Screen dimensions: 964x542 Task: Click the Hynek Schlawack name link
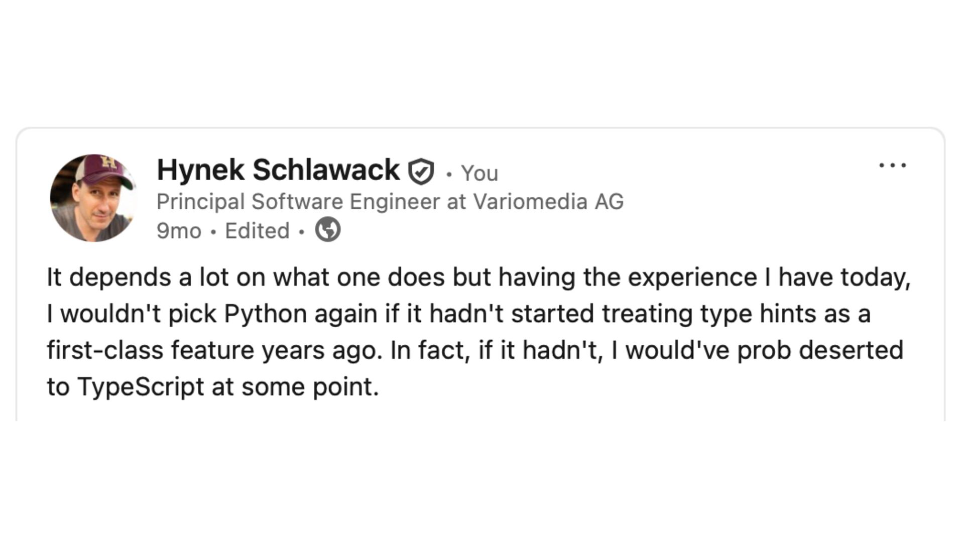tap(278, 170)
